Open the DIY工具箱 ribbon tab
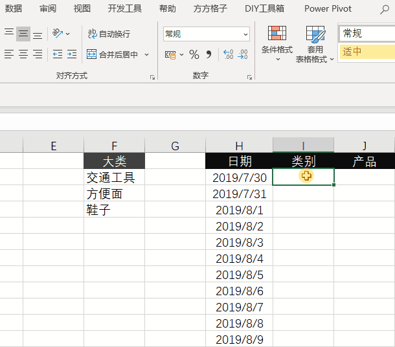The width and height of the screenshot is (395, 347). coord(264,8)
